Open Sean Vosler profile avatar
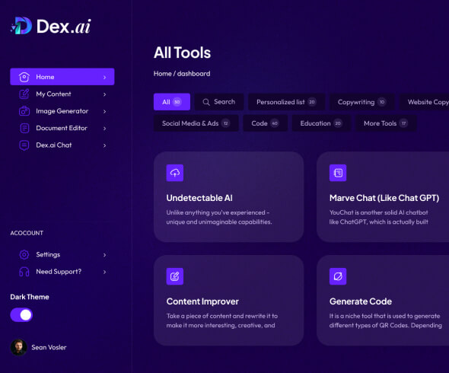449x373 pixels. coord(18,347)
